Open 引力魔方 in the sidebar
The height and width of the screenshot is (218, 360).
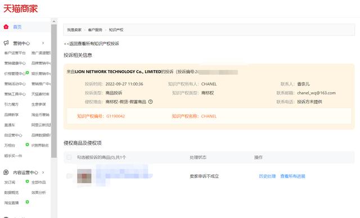(11, 105)
